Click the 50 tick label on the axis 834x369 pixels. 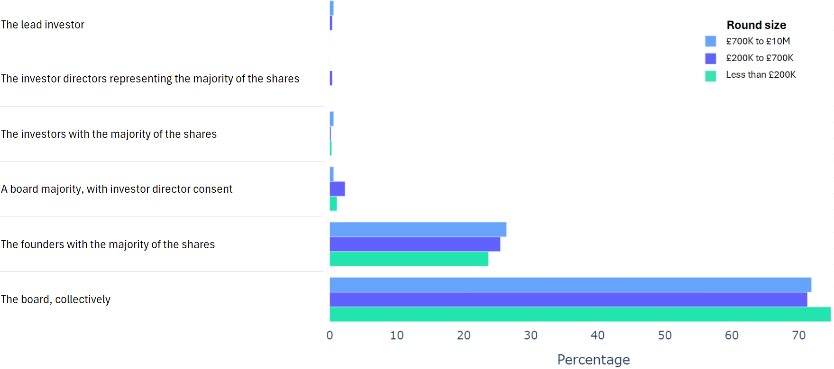[x=664, y=335]
